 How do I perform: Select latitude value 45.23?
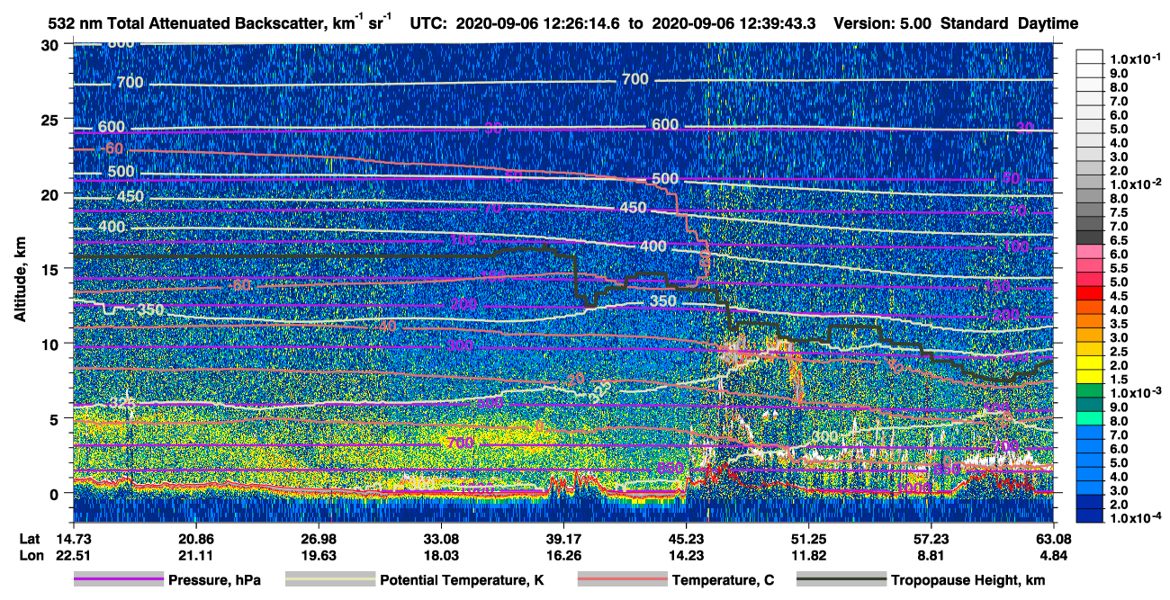click(686, 539)
